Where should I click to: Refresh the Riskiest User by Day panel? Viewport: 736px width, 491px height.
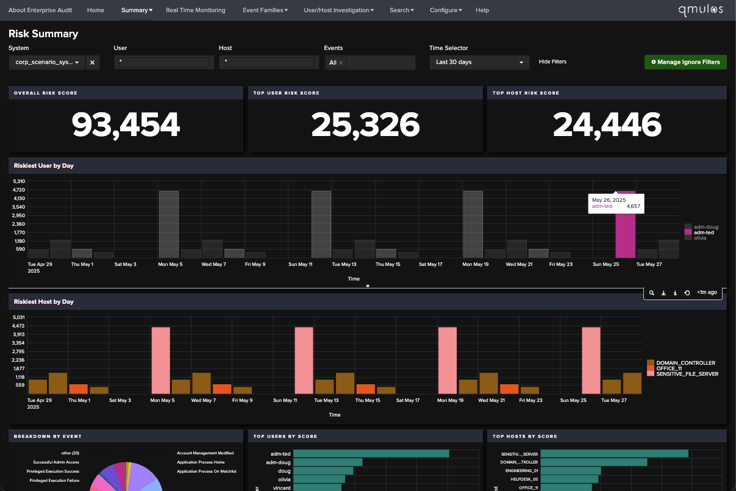(687, 293)
